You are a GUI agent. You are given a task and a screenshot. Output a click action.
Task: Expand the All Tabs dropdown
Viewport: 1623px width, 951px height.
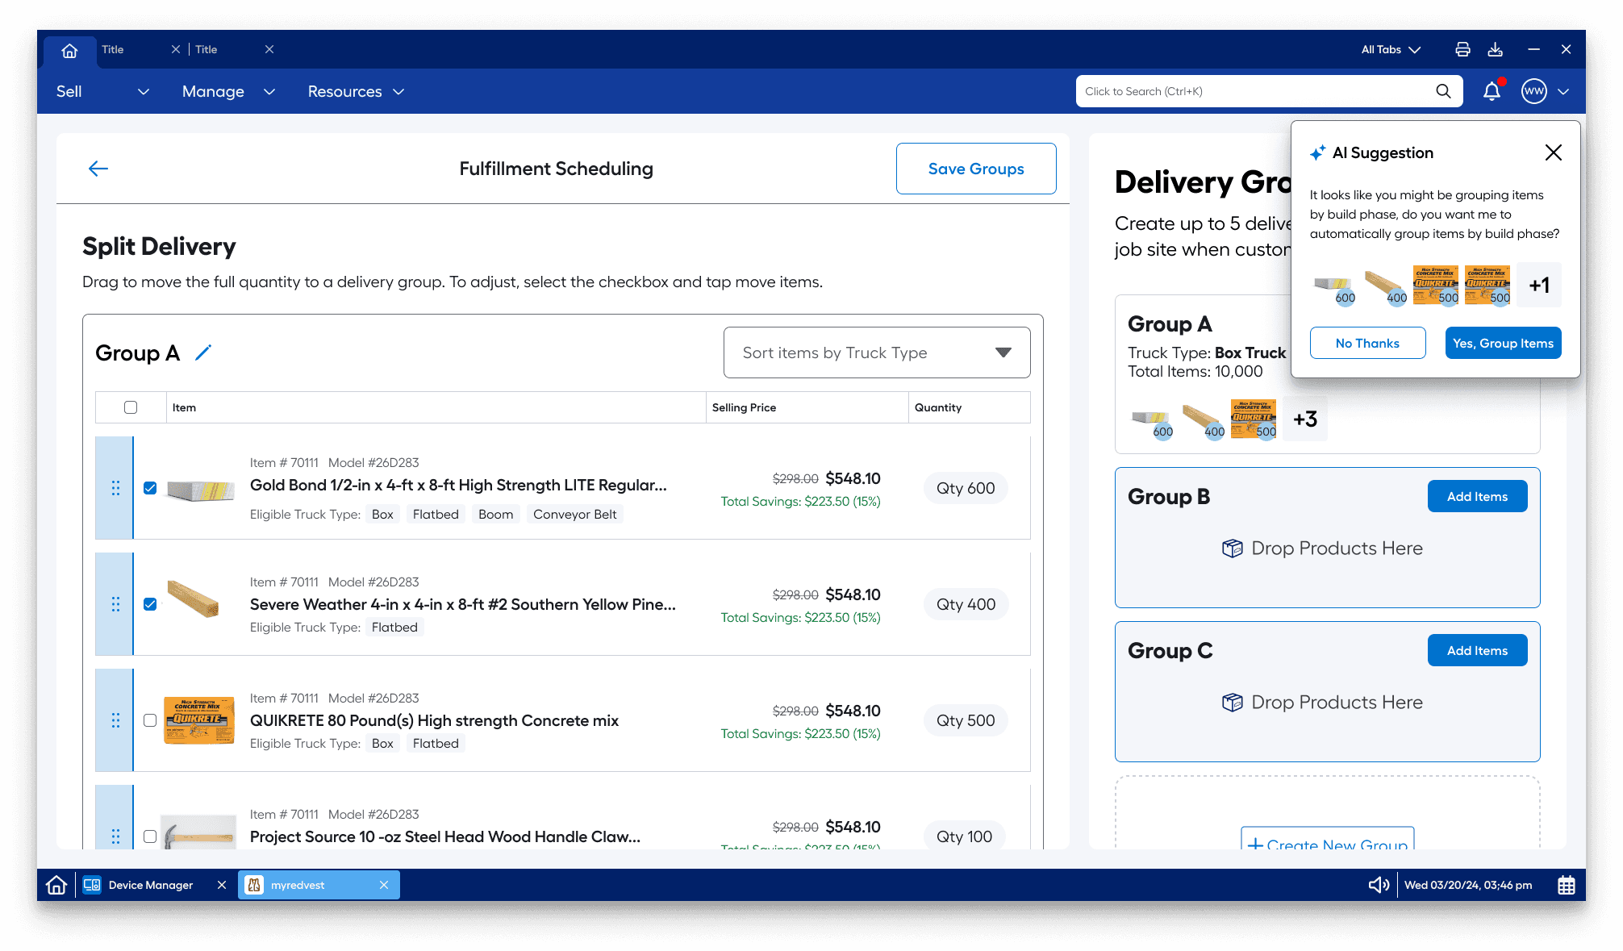[x=1391, y=49]
